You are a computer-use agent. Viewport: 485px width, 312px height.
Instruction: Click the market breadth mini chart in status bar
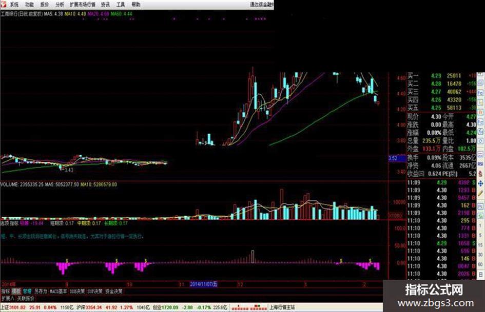(x=249, y=307)
